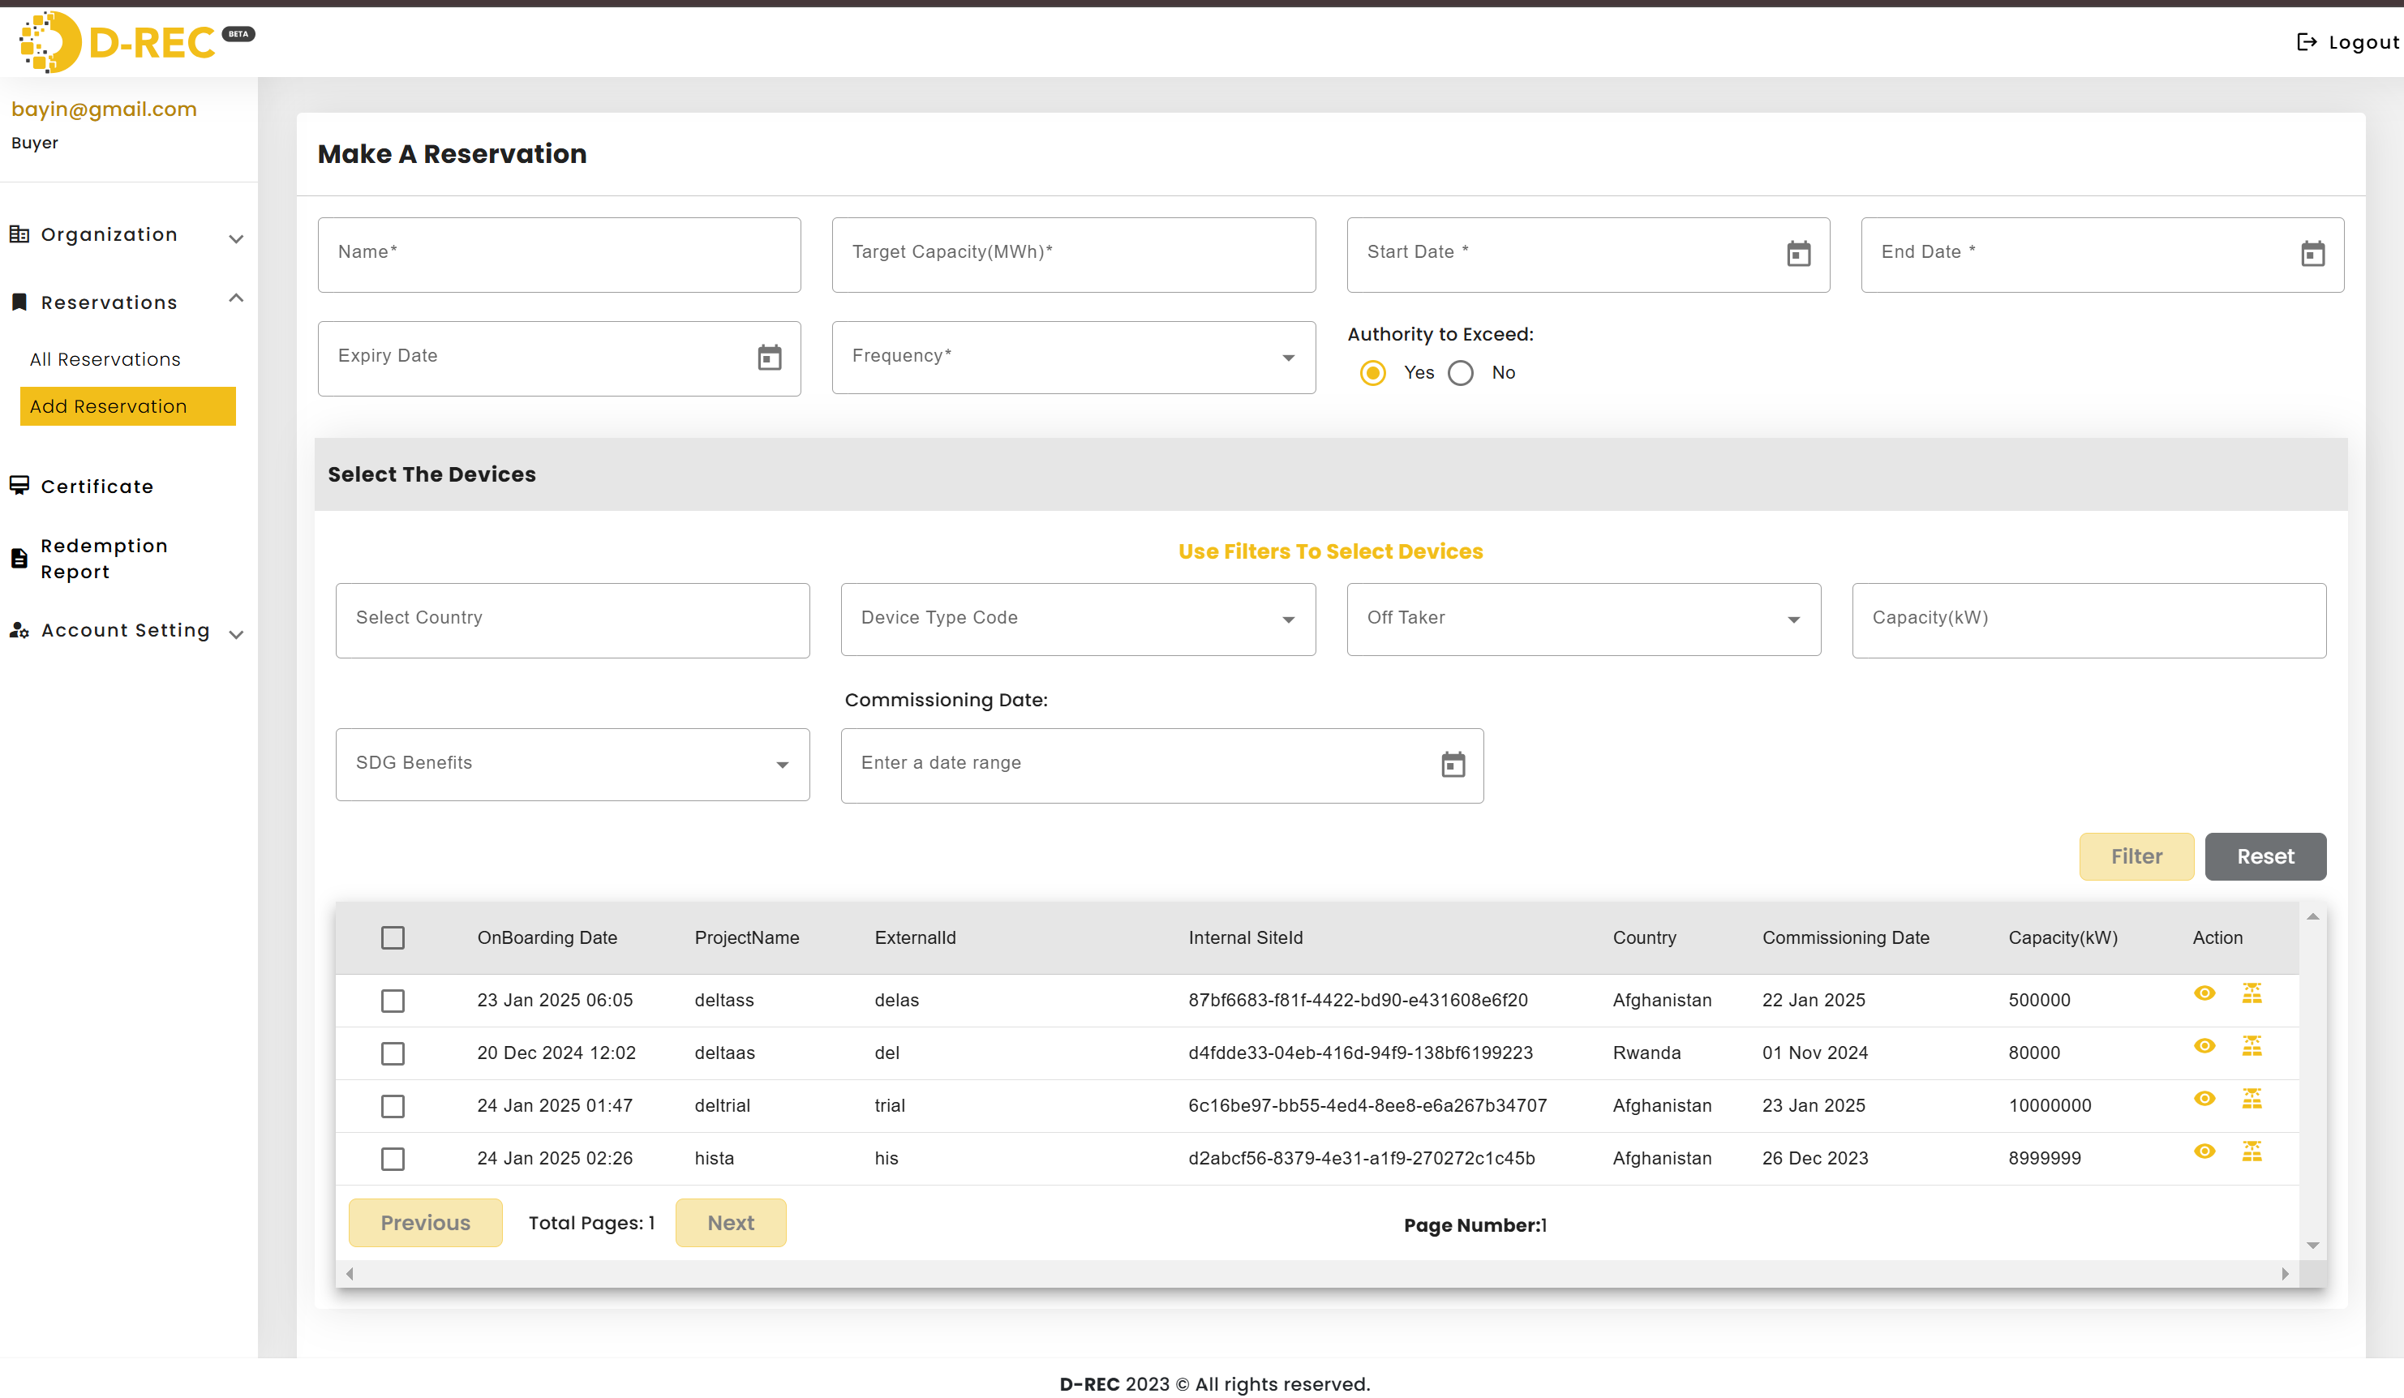Image resolution: width=2404 pixels, height=1398 pixels.
Task: Click the Logout icon
Action: [x=2307, y=42]
